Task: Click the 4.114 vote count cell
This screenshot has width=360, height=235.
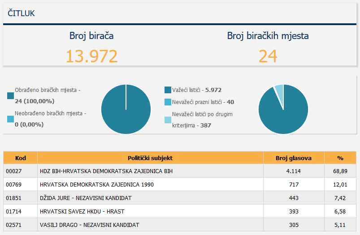Action: [x=294, y=171]
